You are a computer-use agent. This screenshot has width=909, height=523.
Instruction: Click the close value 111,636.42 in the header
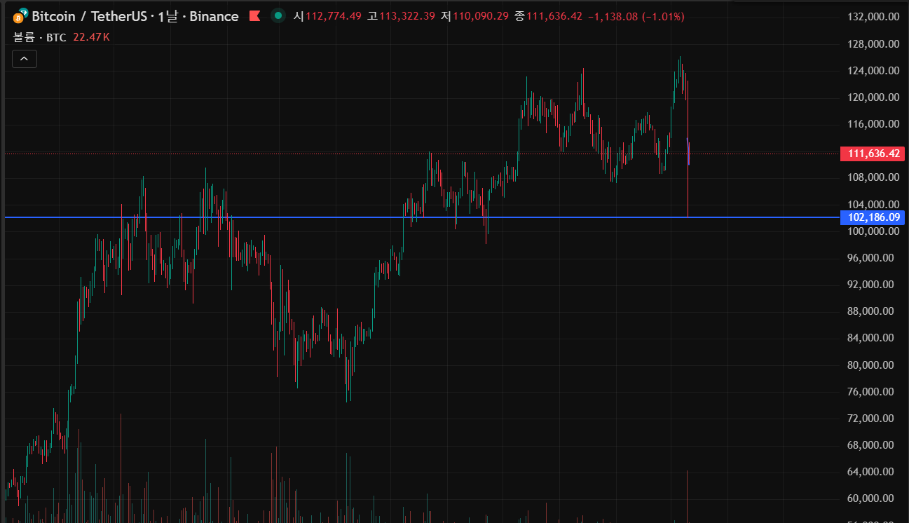[554, 16]
